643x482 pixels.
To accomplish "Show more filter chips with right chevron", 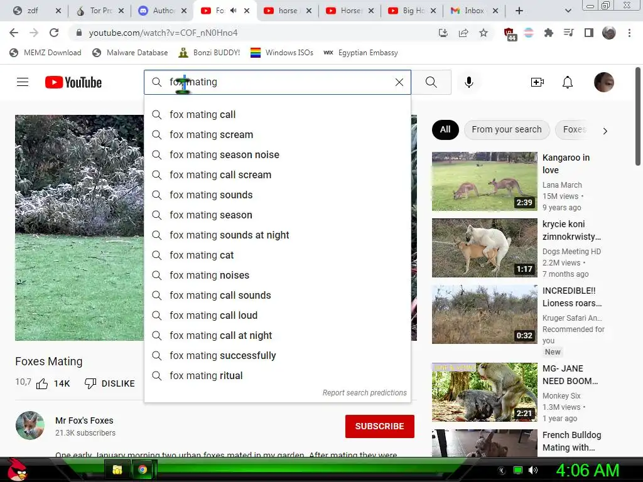I will coord(605,131).
